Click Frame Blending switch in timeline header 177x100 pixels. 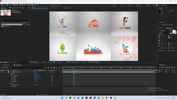pyautogui.click(x=54, y=68)
